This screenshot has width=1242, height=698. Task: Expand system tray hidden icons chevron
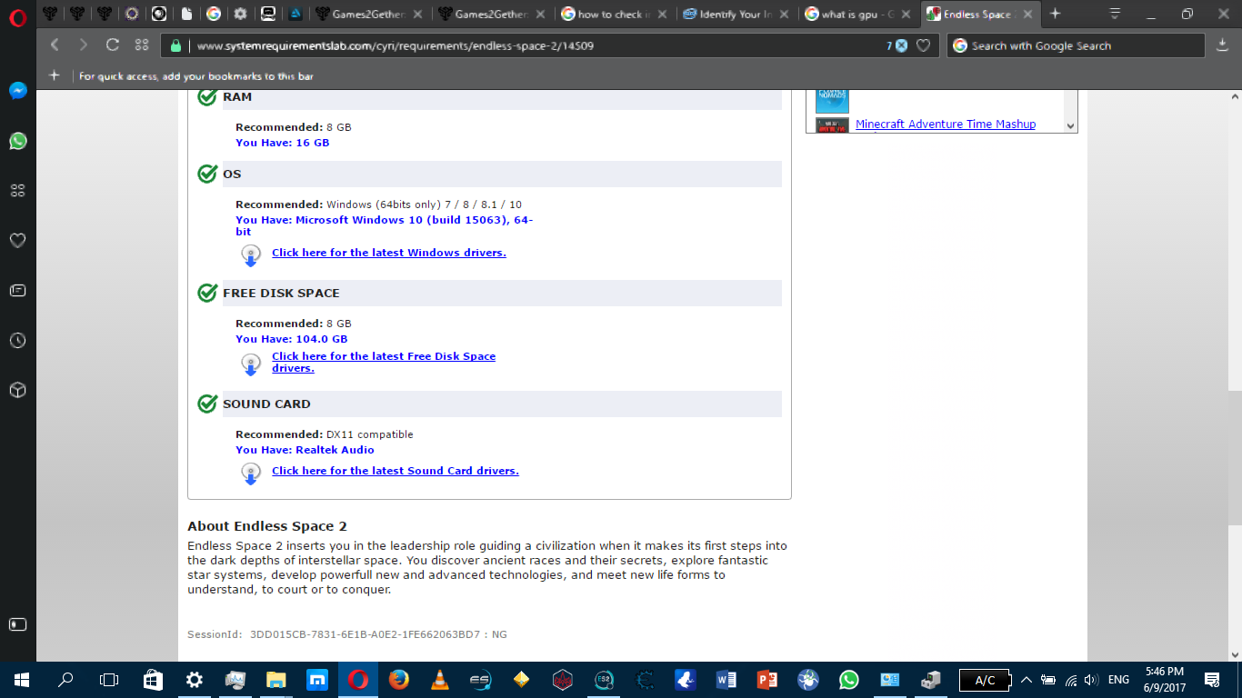click(1027, 680)
